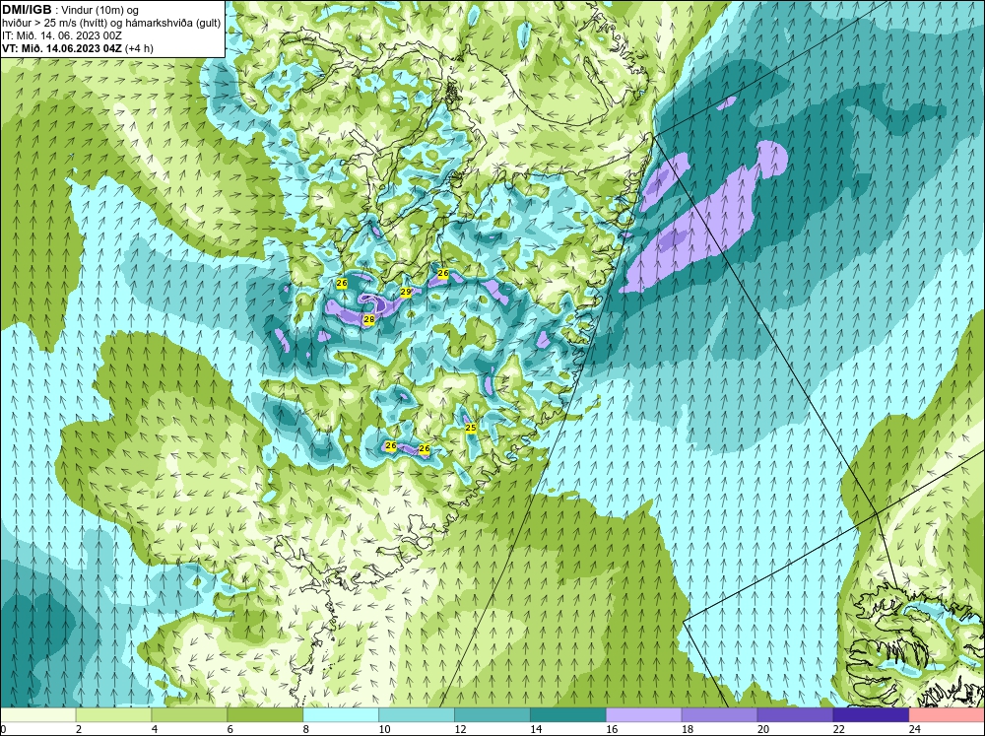Screen dimensions: 985x736
Task: Choose the aqua 10–12 m/s legend swatch
Action: point(417,715)
